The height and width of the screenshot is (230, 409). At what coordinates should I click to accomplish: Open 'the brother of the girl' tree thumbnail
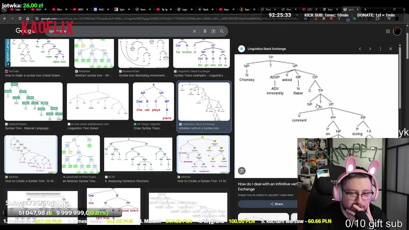(x=201, y=53)
